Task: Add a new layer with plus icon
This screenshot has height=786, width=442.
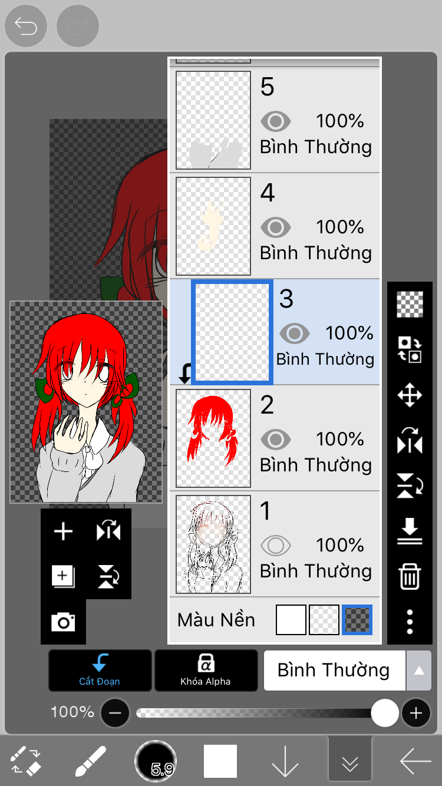Action: coord(63,531)
